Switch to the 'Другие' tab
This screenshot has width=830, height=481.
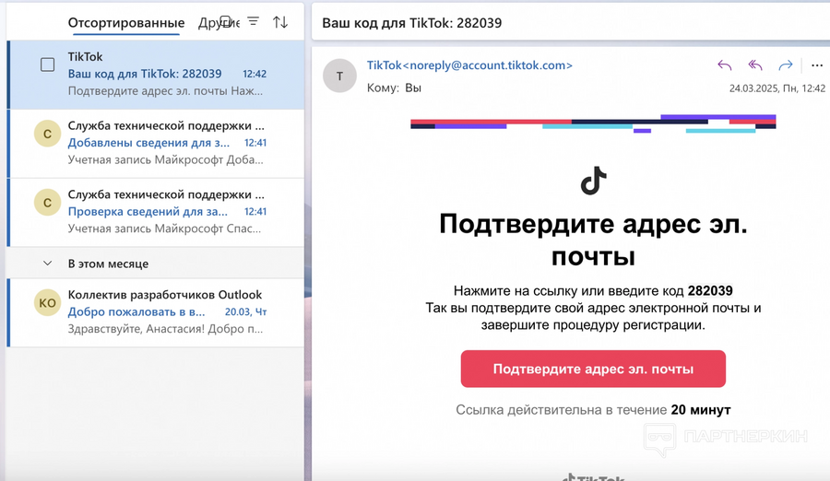click(x=219, y=23)
